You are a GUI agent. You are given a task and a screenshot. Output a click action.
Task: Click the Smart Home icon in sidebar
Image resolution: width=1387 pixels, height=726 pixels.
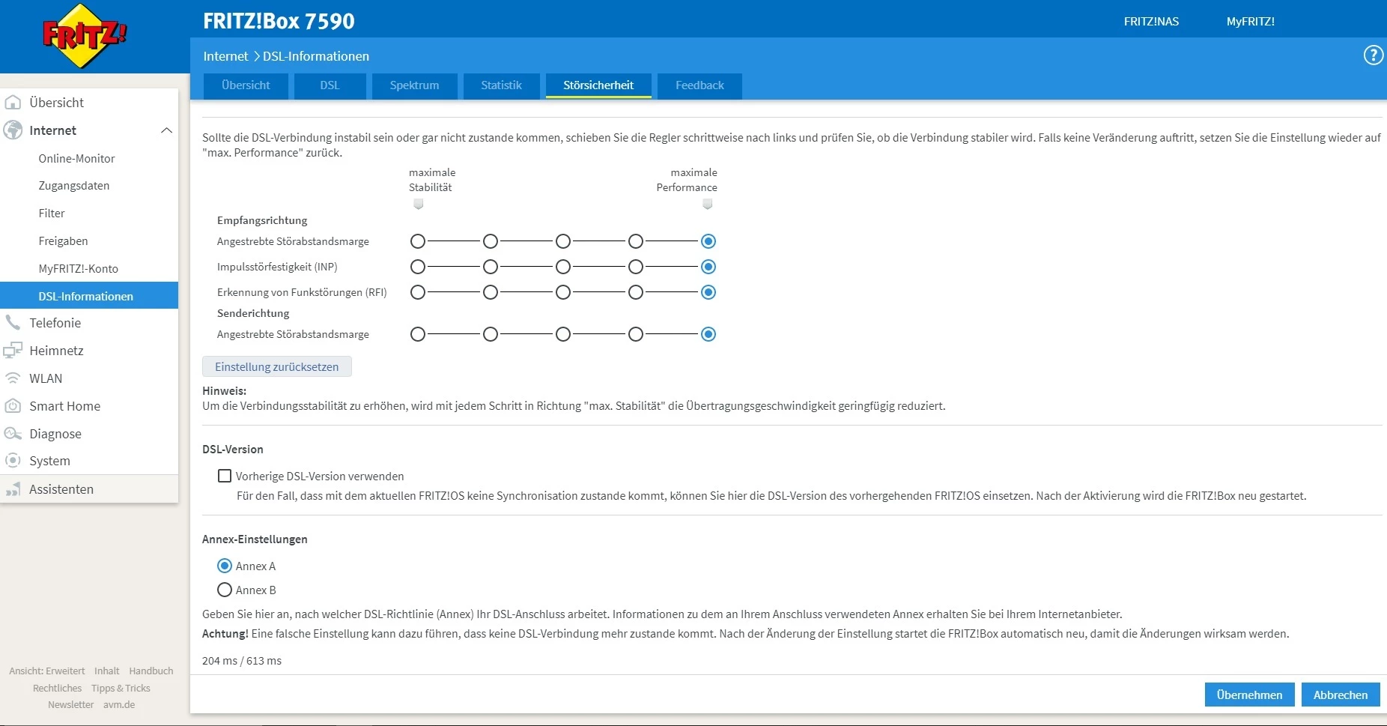13,405
